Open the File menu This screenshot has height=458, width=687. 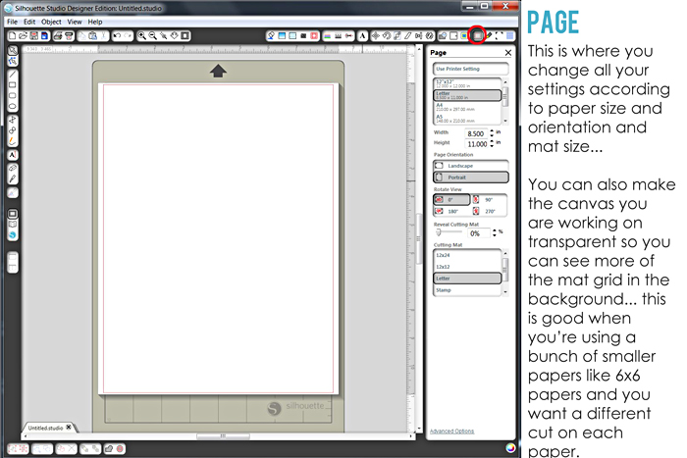point(12,22)
